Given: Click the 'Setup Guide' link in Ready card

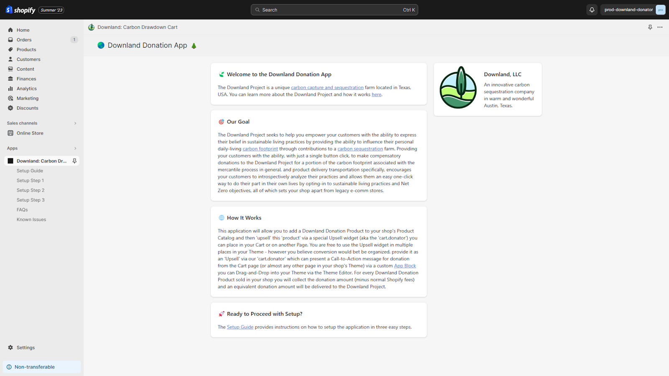Looking at the screenshot, I should (x=240, y=327).
